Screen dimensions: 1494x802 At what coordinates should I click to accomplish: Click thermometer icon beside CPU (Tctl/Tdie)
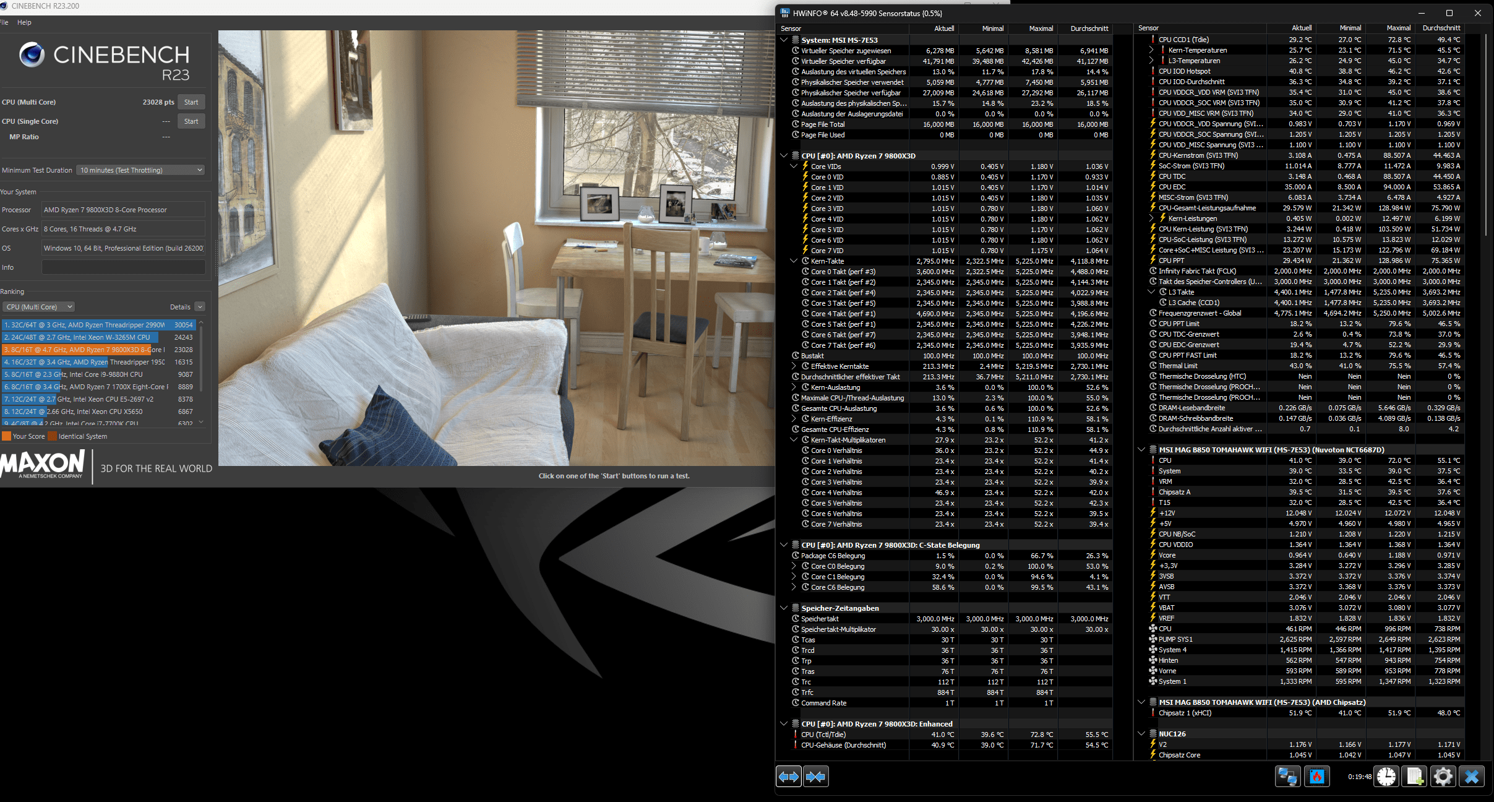pyautogui.click(x=796, y=735)
